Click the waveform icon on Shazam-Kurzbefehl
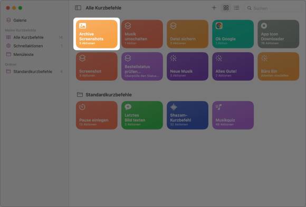Screen dimensions: 306x207 pyautogui.click(x=174, y=107)
